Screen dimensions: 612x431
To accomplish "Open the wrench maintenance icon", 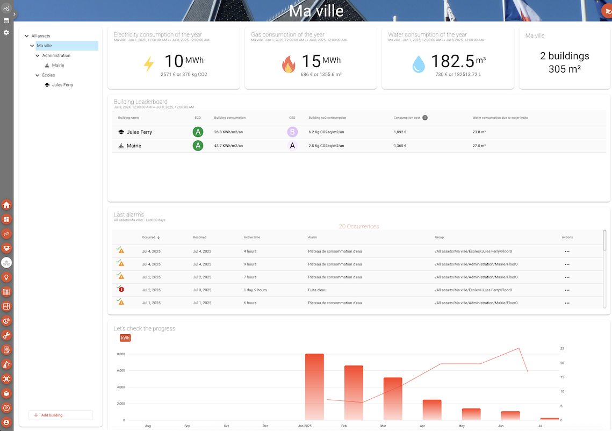I will point(6,335).
